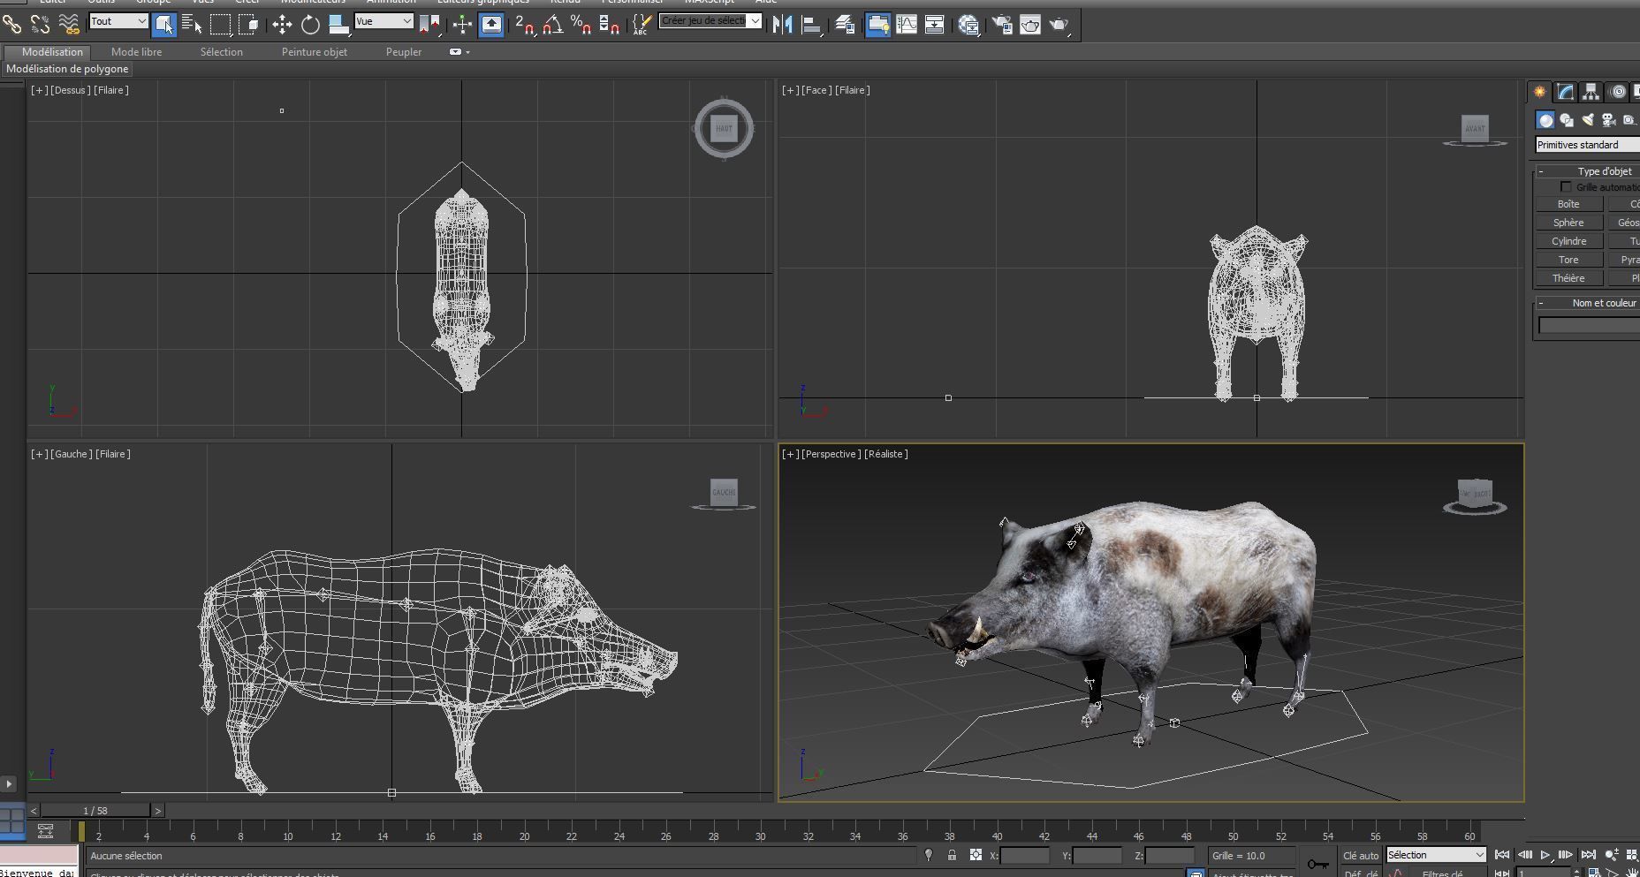Click the Play Animation button
The image size is (1640, 877).
(1545, 855)
